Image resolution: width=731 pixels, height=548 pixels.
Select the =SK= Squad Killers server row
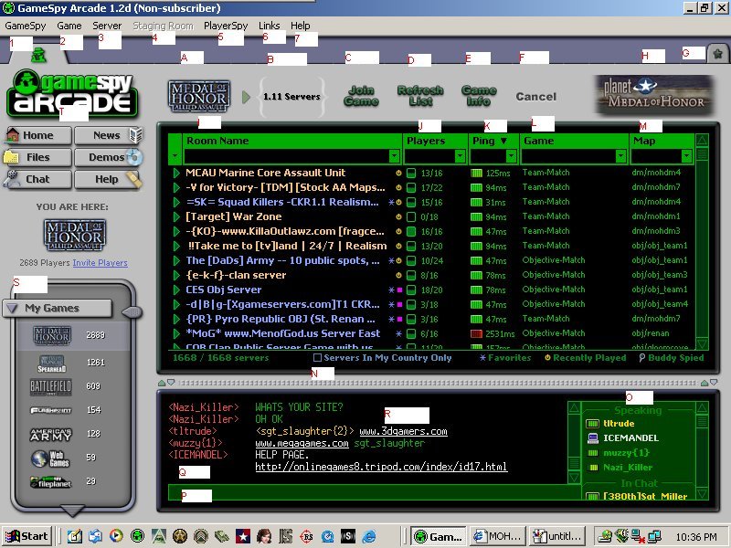pos(430,202)
